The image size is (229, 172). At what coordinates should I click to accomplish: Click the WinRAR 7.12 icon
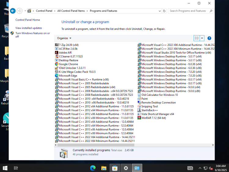click(139, 118)
